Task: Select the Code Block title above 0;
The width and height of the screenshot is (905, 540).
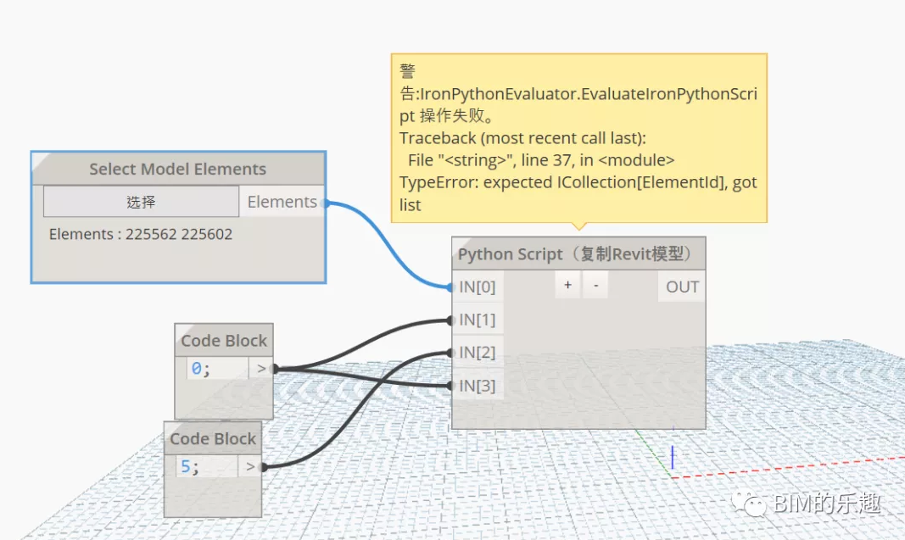Action: (x=224, y=341)
